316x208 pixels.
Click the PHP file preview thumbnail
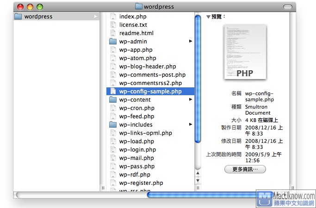[245, 52]
